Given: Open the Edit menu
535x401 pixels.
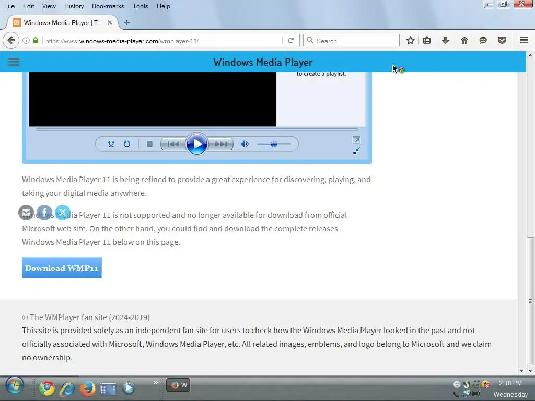Looking at the screenshot, I should (28, 6).
